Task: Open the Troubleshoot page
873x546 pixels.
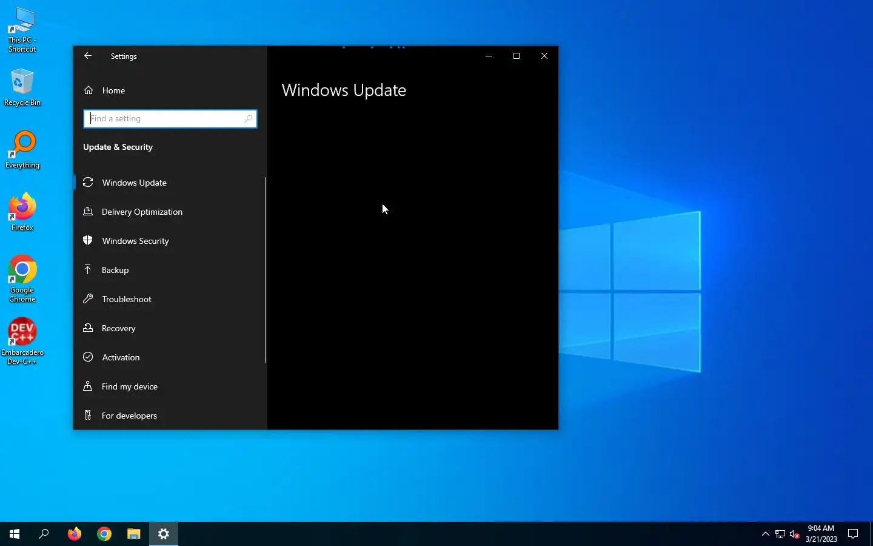Action: pyautogui.click(x=170, y=299)
